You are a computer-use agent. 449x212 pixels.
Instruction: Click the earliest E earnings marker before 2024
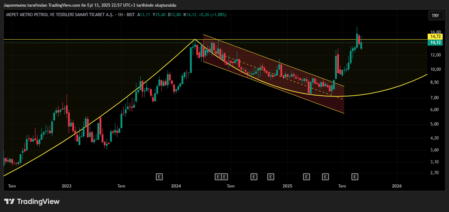point(159,176)
